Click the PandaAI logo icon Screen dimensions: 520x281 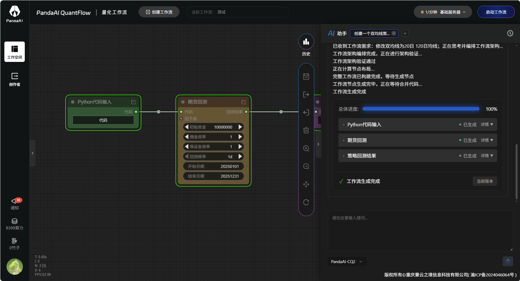pos(14,14)
